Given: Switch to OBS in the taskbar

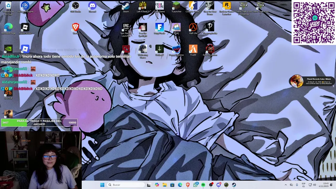Looking at the screenshot, I should click(x=211, y=185).
